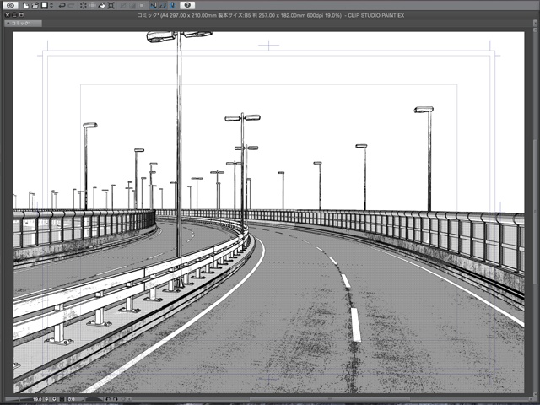
Task: Open Help with the question mark button
Action: (x=187, y=5)
